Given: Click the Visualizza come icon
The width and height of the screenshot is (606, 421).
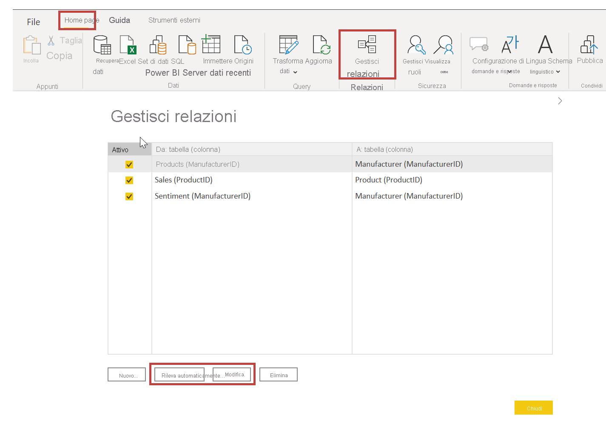Looking at the screenshot, I should tap(444, 45).
